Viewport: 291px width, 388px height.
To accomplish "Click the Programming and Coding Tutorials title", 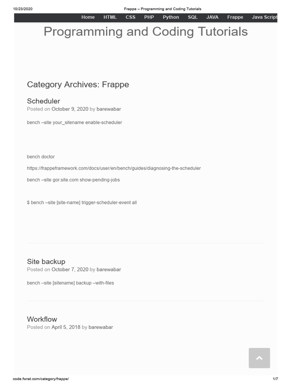I will (x=145, y=31).
